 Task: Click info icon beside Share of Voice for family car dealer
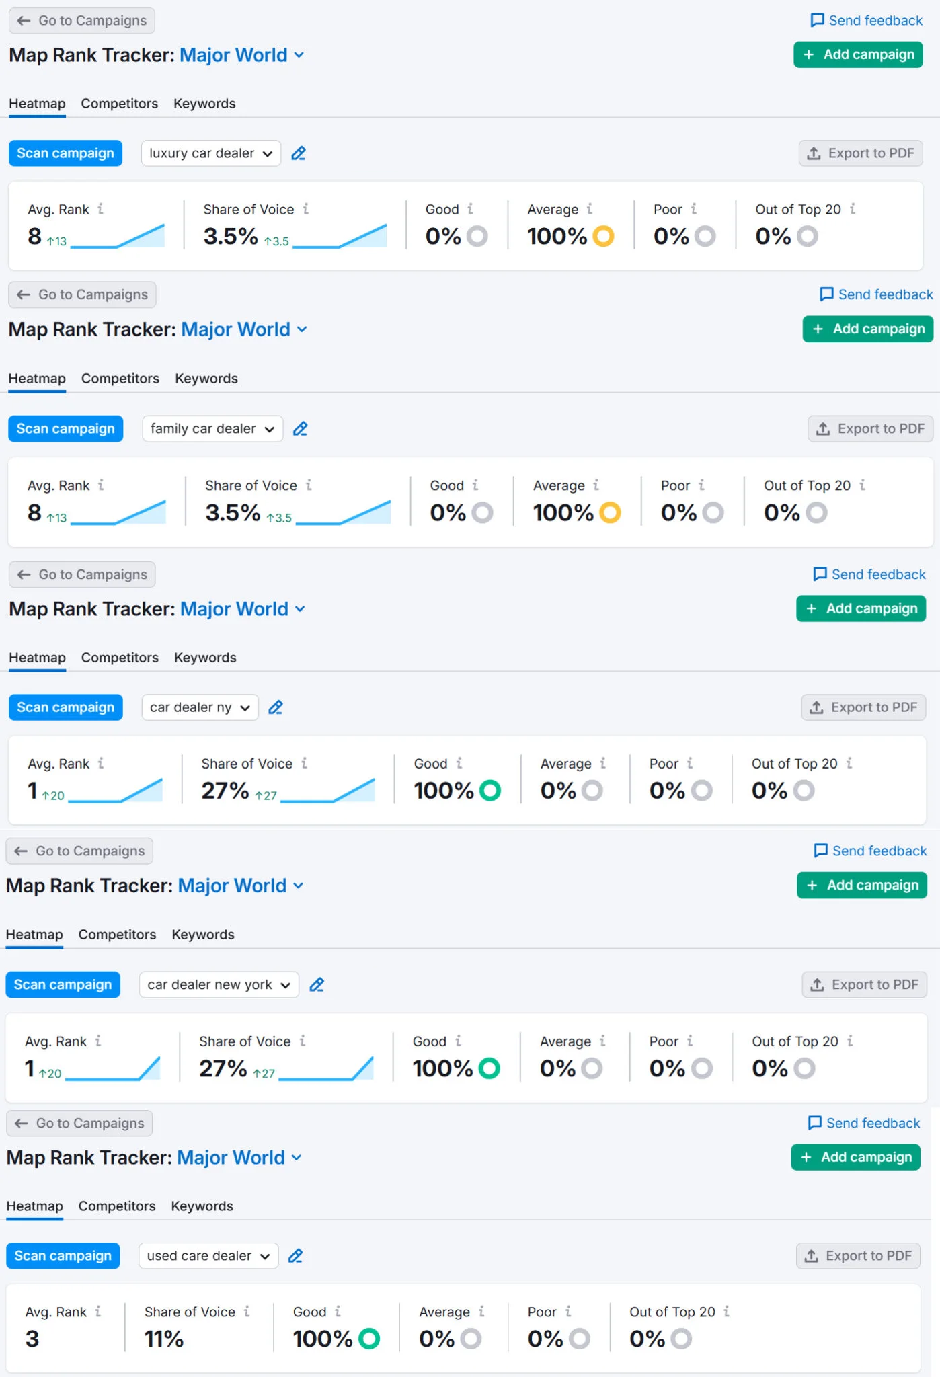point(309,485)
